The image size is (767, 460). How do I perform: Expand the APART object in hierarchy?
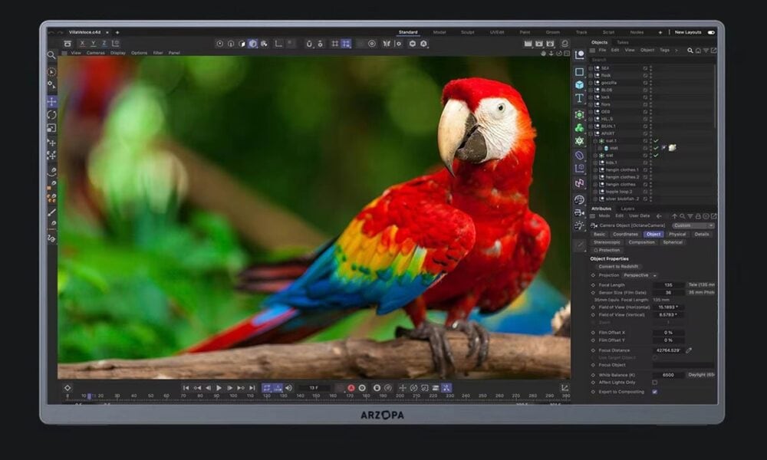(x=591, y=133)
